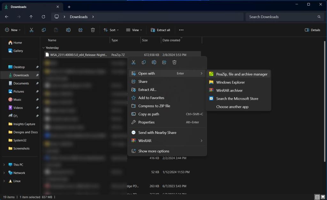Click the Cut icon in the context menu
This screenshot has height=200, width=327.
[133, 62]
